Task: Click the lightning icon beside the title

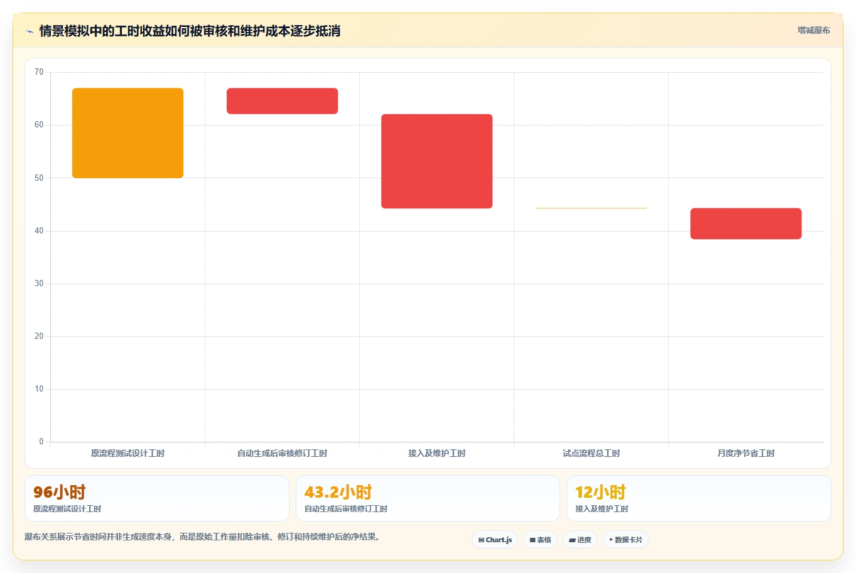Action: coord(30,31)
